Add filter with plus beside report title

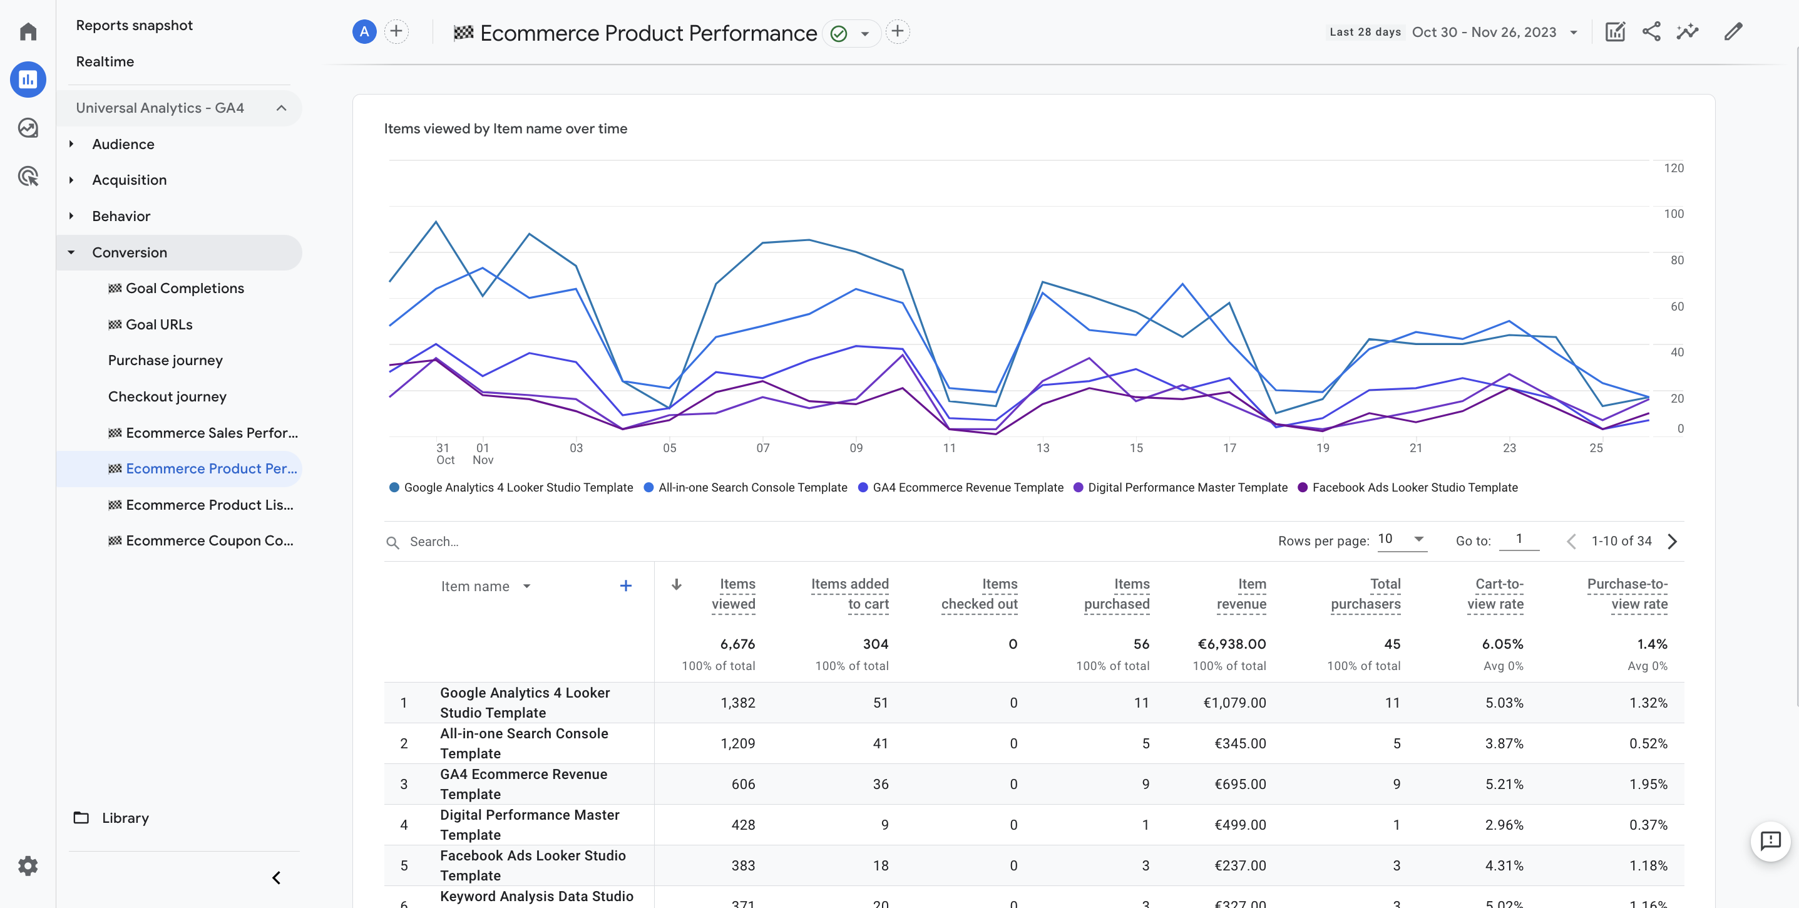click(x=898, y=31)
